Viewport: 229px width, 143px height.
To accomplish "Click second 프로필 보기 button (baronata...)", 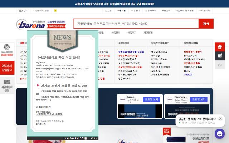I will pos(199,99).
